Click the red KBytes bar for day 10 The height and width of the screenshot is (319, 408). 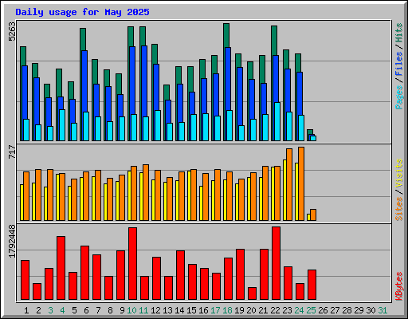(x=132, y=263)
